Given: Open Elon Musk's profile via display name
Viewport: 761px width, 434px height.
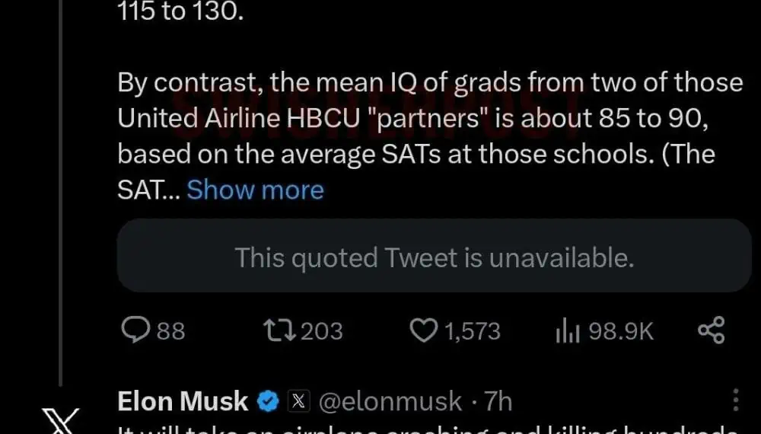Looking at the screenshot, I should (183, 401).
